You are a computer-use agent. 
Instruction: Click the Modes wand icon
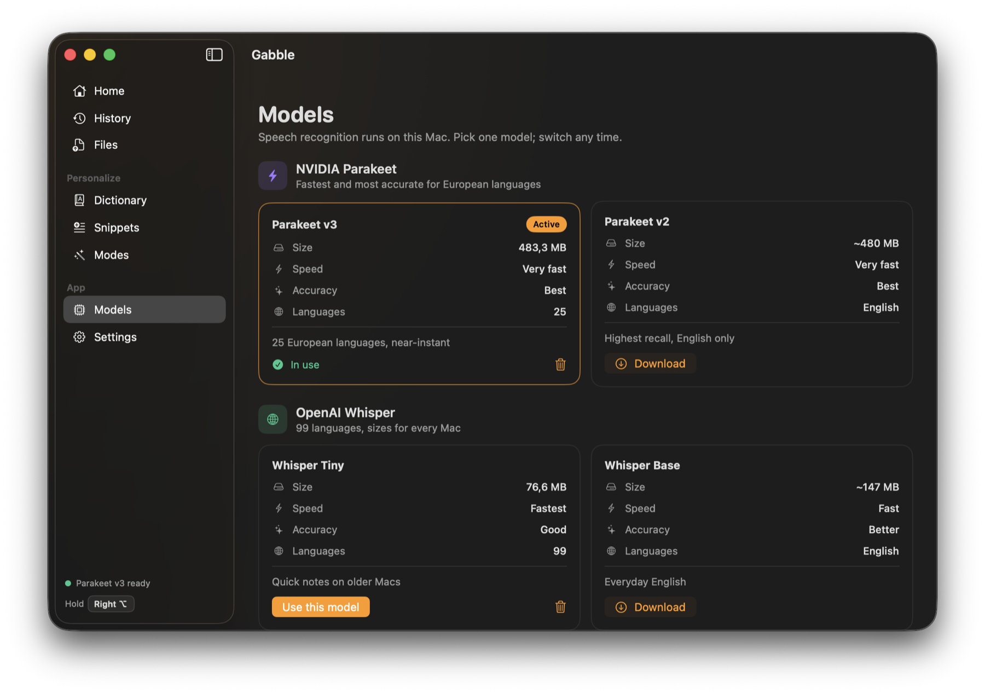point(79,255)
